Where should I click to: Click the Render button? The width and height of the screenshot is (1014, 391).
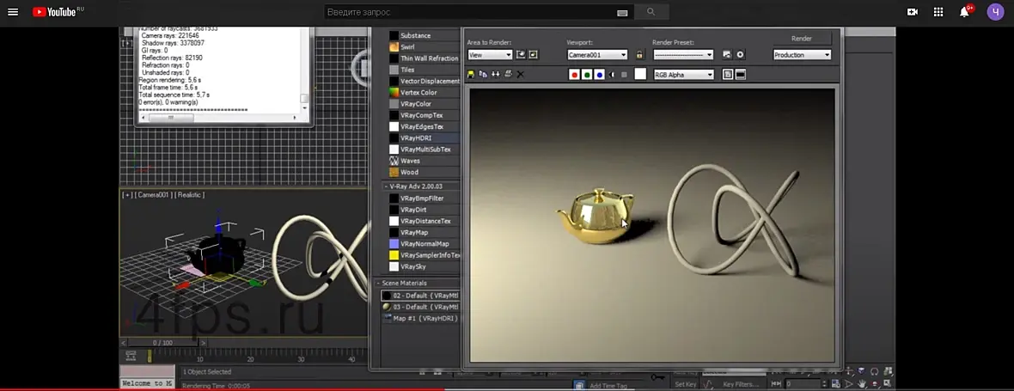802,39
